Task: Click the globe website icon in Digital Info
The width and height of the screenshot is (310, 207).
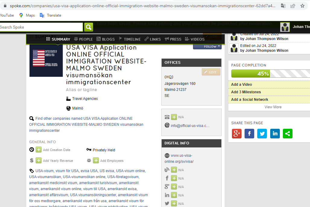Action: coord(167,156)
